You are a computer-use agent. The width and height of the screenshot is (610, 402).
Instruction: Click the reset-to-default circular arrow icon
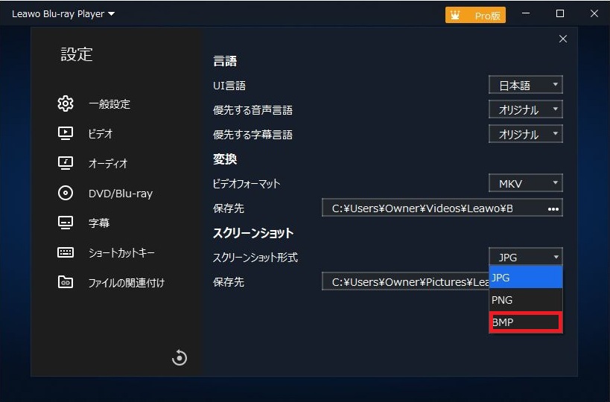179,358
